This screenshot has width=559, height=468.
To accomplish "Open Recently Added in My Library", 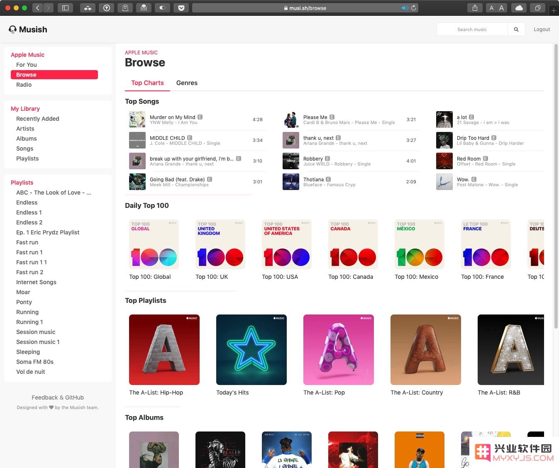I will [38, 119].
